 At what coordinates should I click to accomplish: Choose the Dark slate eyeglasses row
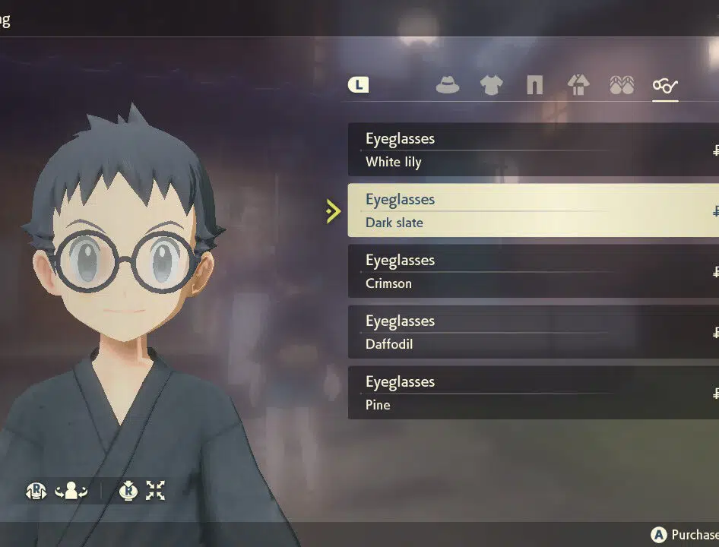point(534,210)
